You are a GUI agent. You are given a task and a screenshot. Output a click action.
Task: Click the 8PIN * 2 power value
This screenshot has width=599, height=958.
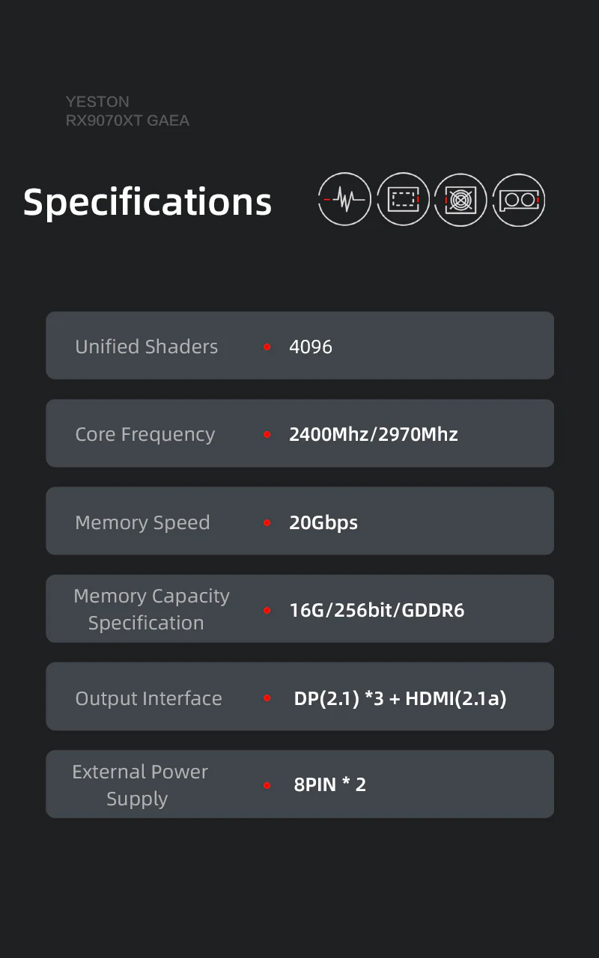coord(329,785)
